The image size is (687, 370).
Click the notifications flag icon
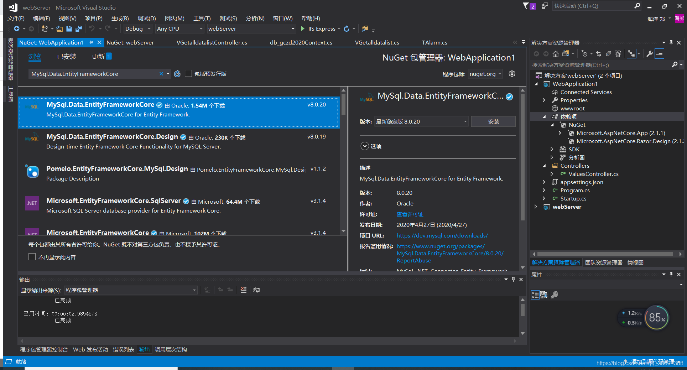point(526,6)
